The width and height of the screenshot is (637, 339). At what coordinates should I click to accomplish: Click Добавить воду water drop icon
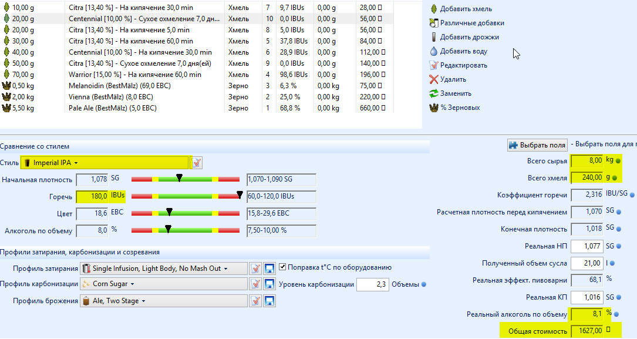433,51
